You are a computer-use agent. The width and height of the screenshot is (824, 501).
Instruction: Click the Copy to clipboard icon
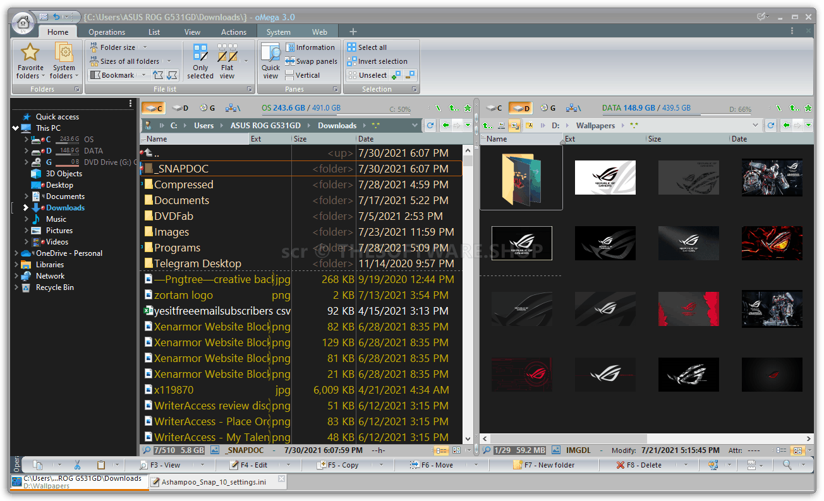pos(38,465)
